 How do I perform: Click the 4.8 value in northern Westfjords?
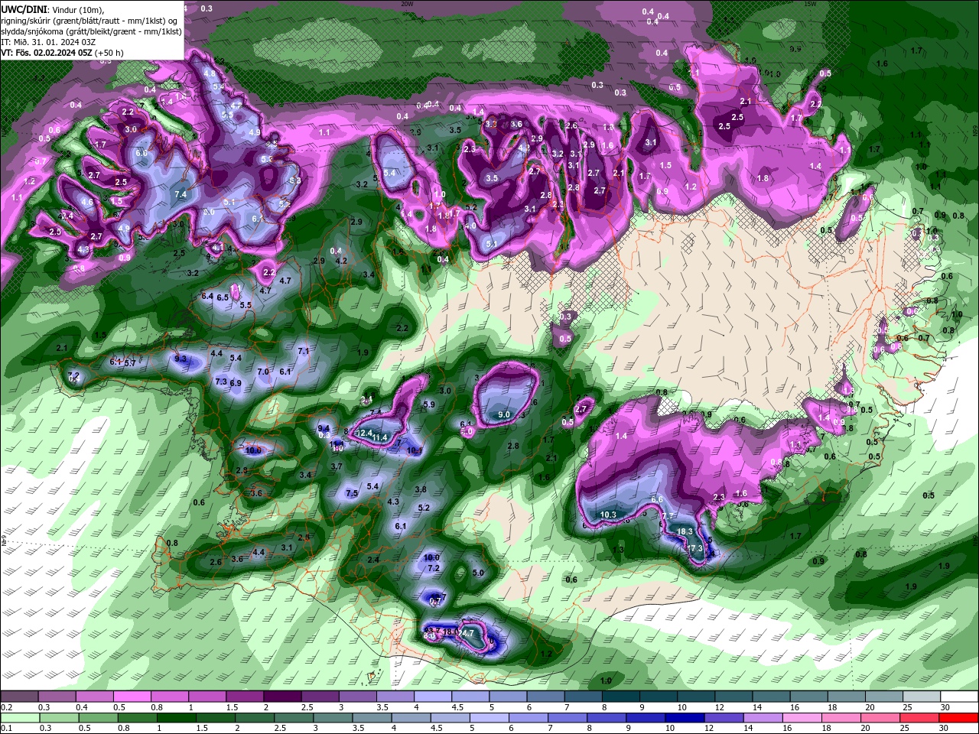click(x=209, y=73)
